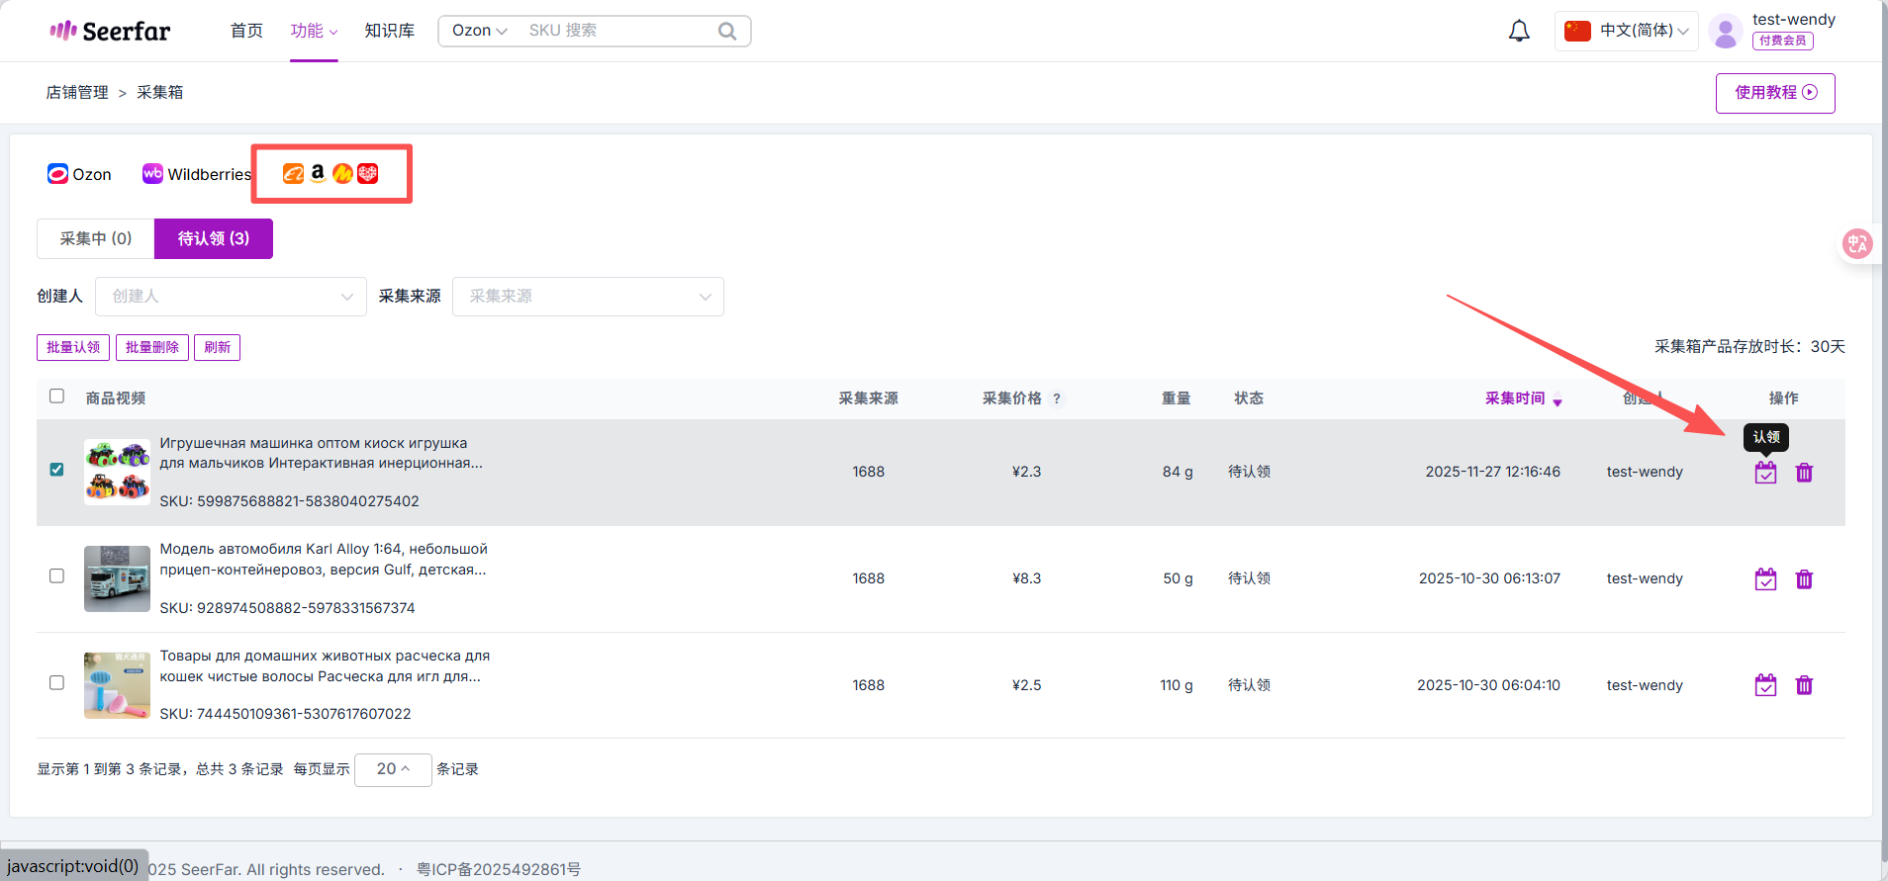Viewport: 1888px width, 881px height.
Task: Delete the toy car product with trash icon
Action: tap(1804, 473)
